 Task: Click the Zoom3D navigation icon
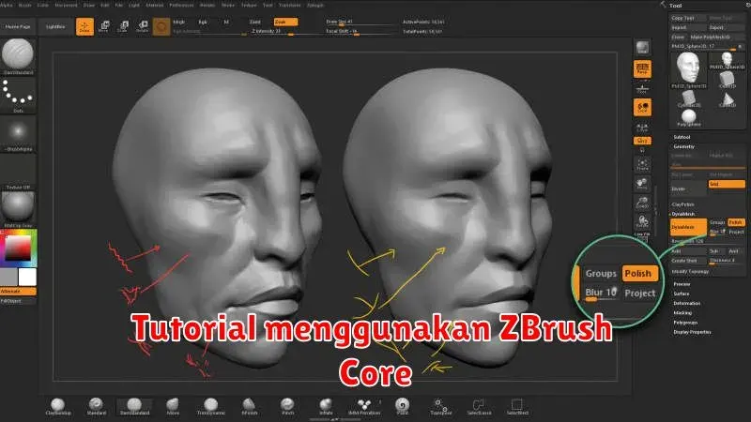point(642,203)
